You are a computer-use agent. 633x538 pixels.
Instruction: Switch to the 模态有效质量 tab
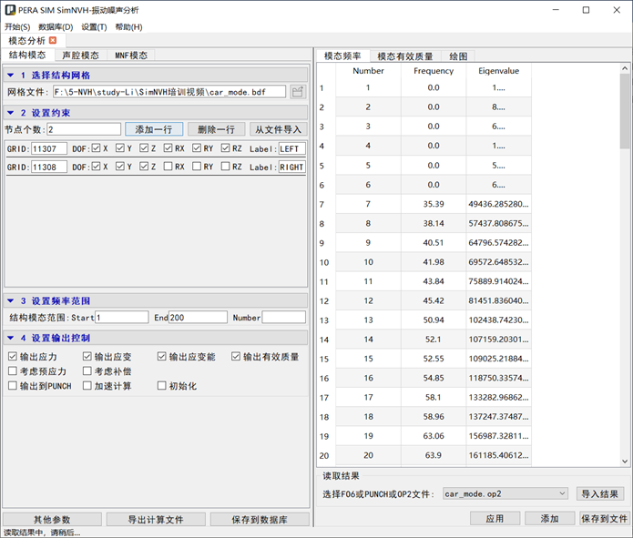(x=404, y=56)
